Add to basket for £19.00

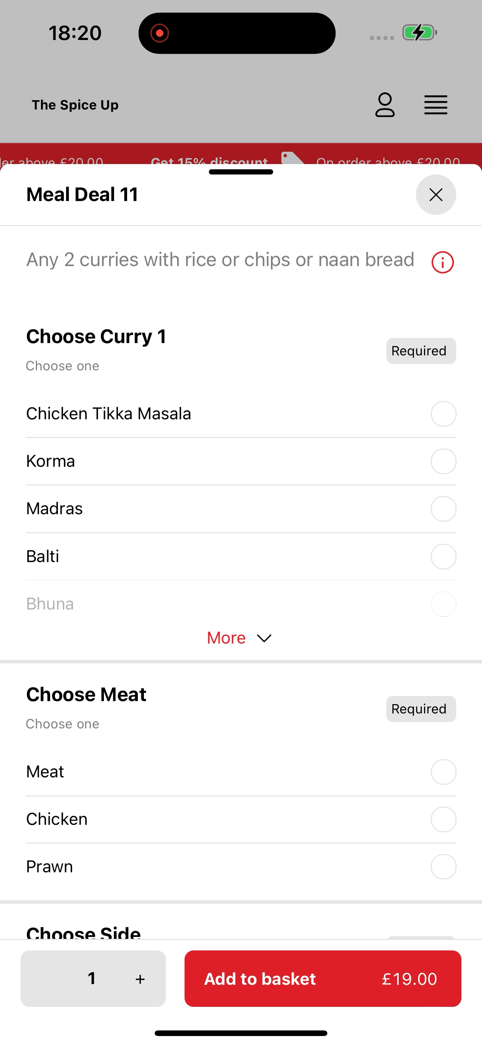coord(322,978)
